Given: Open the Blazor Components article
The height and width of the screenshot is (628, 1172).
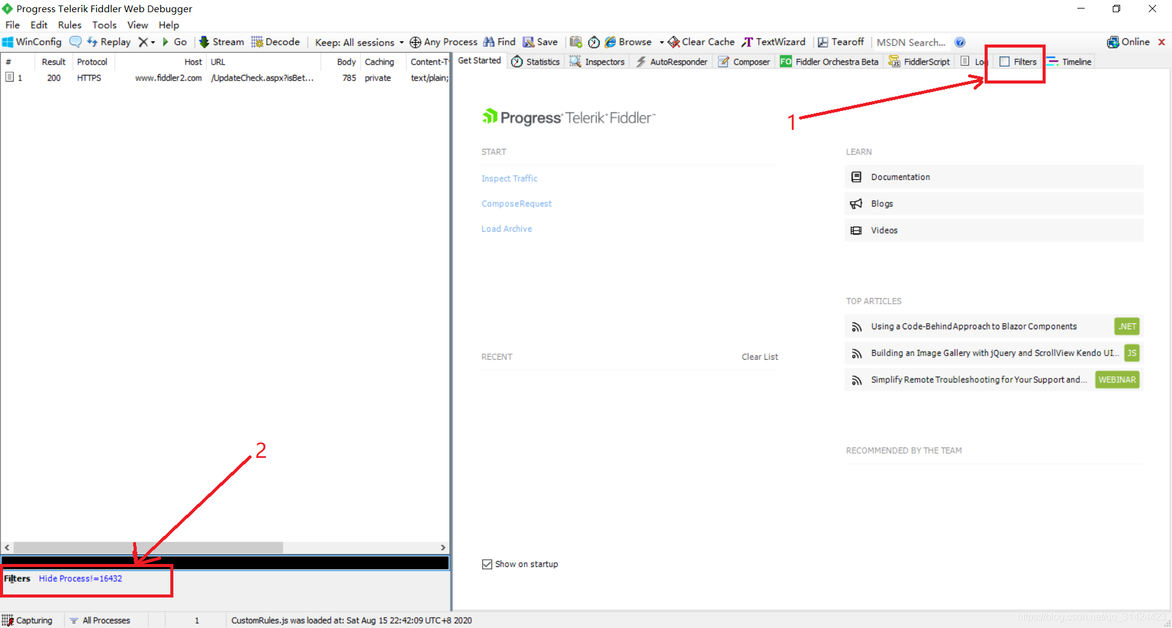Looking at the screenshot, I should 994,326.
